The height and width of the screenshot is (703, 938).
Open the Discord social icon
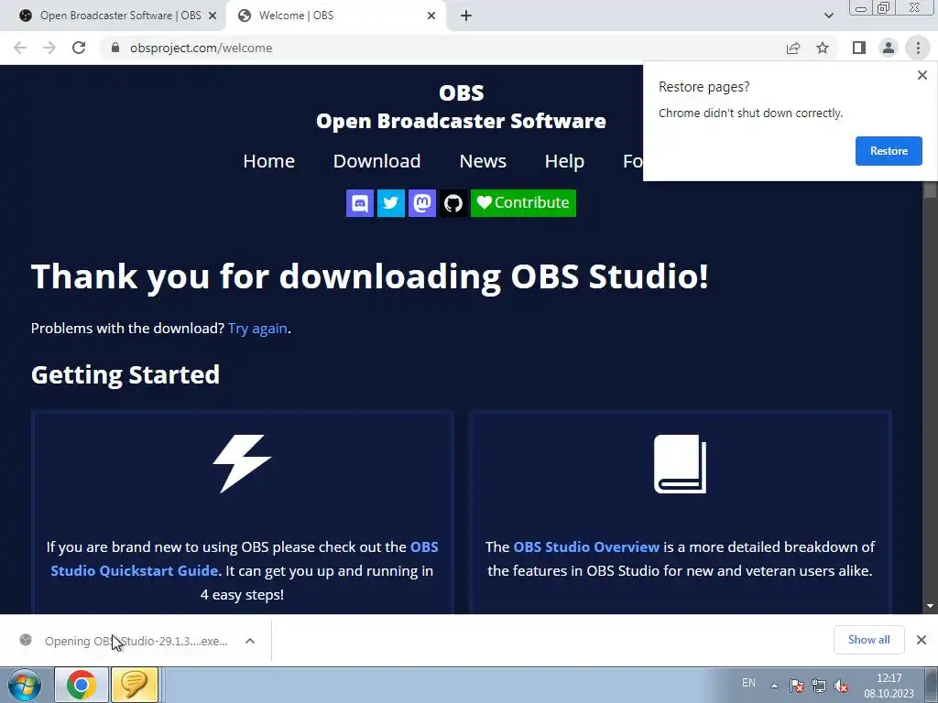click(359, 203)
